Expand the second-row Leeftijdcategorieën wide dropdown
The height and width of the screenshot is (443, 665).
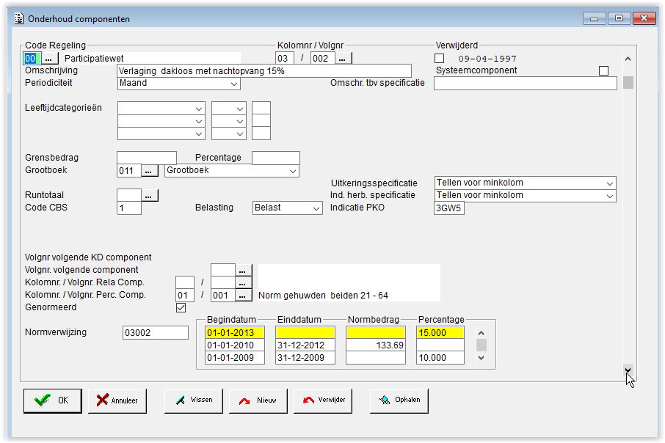tap(161, 121)
